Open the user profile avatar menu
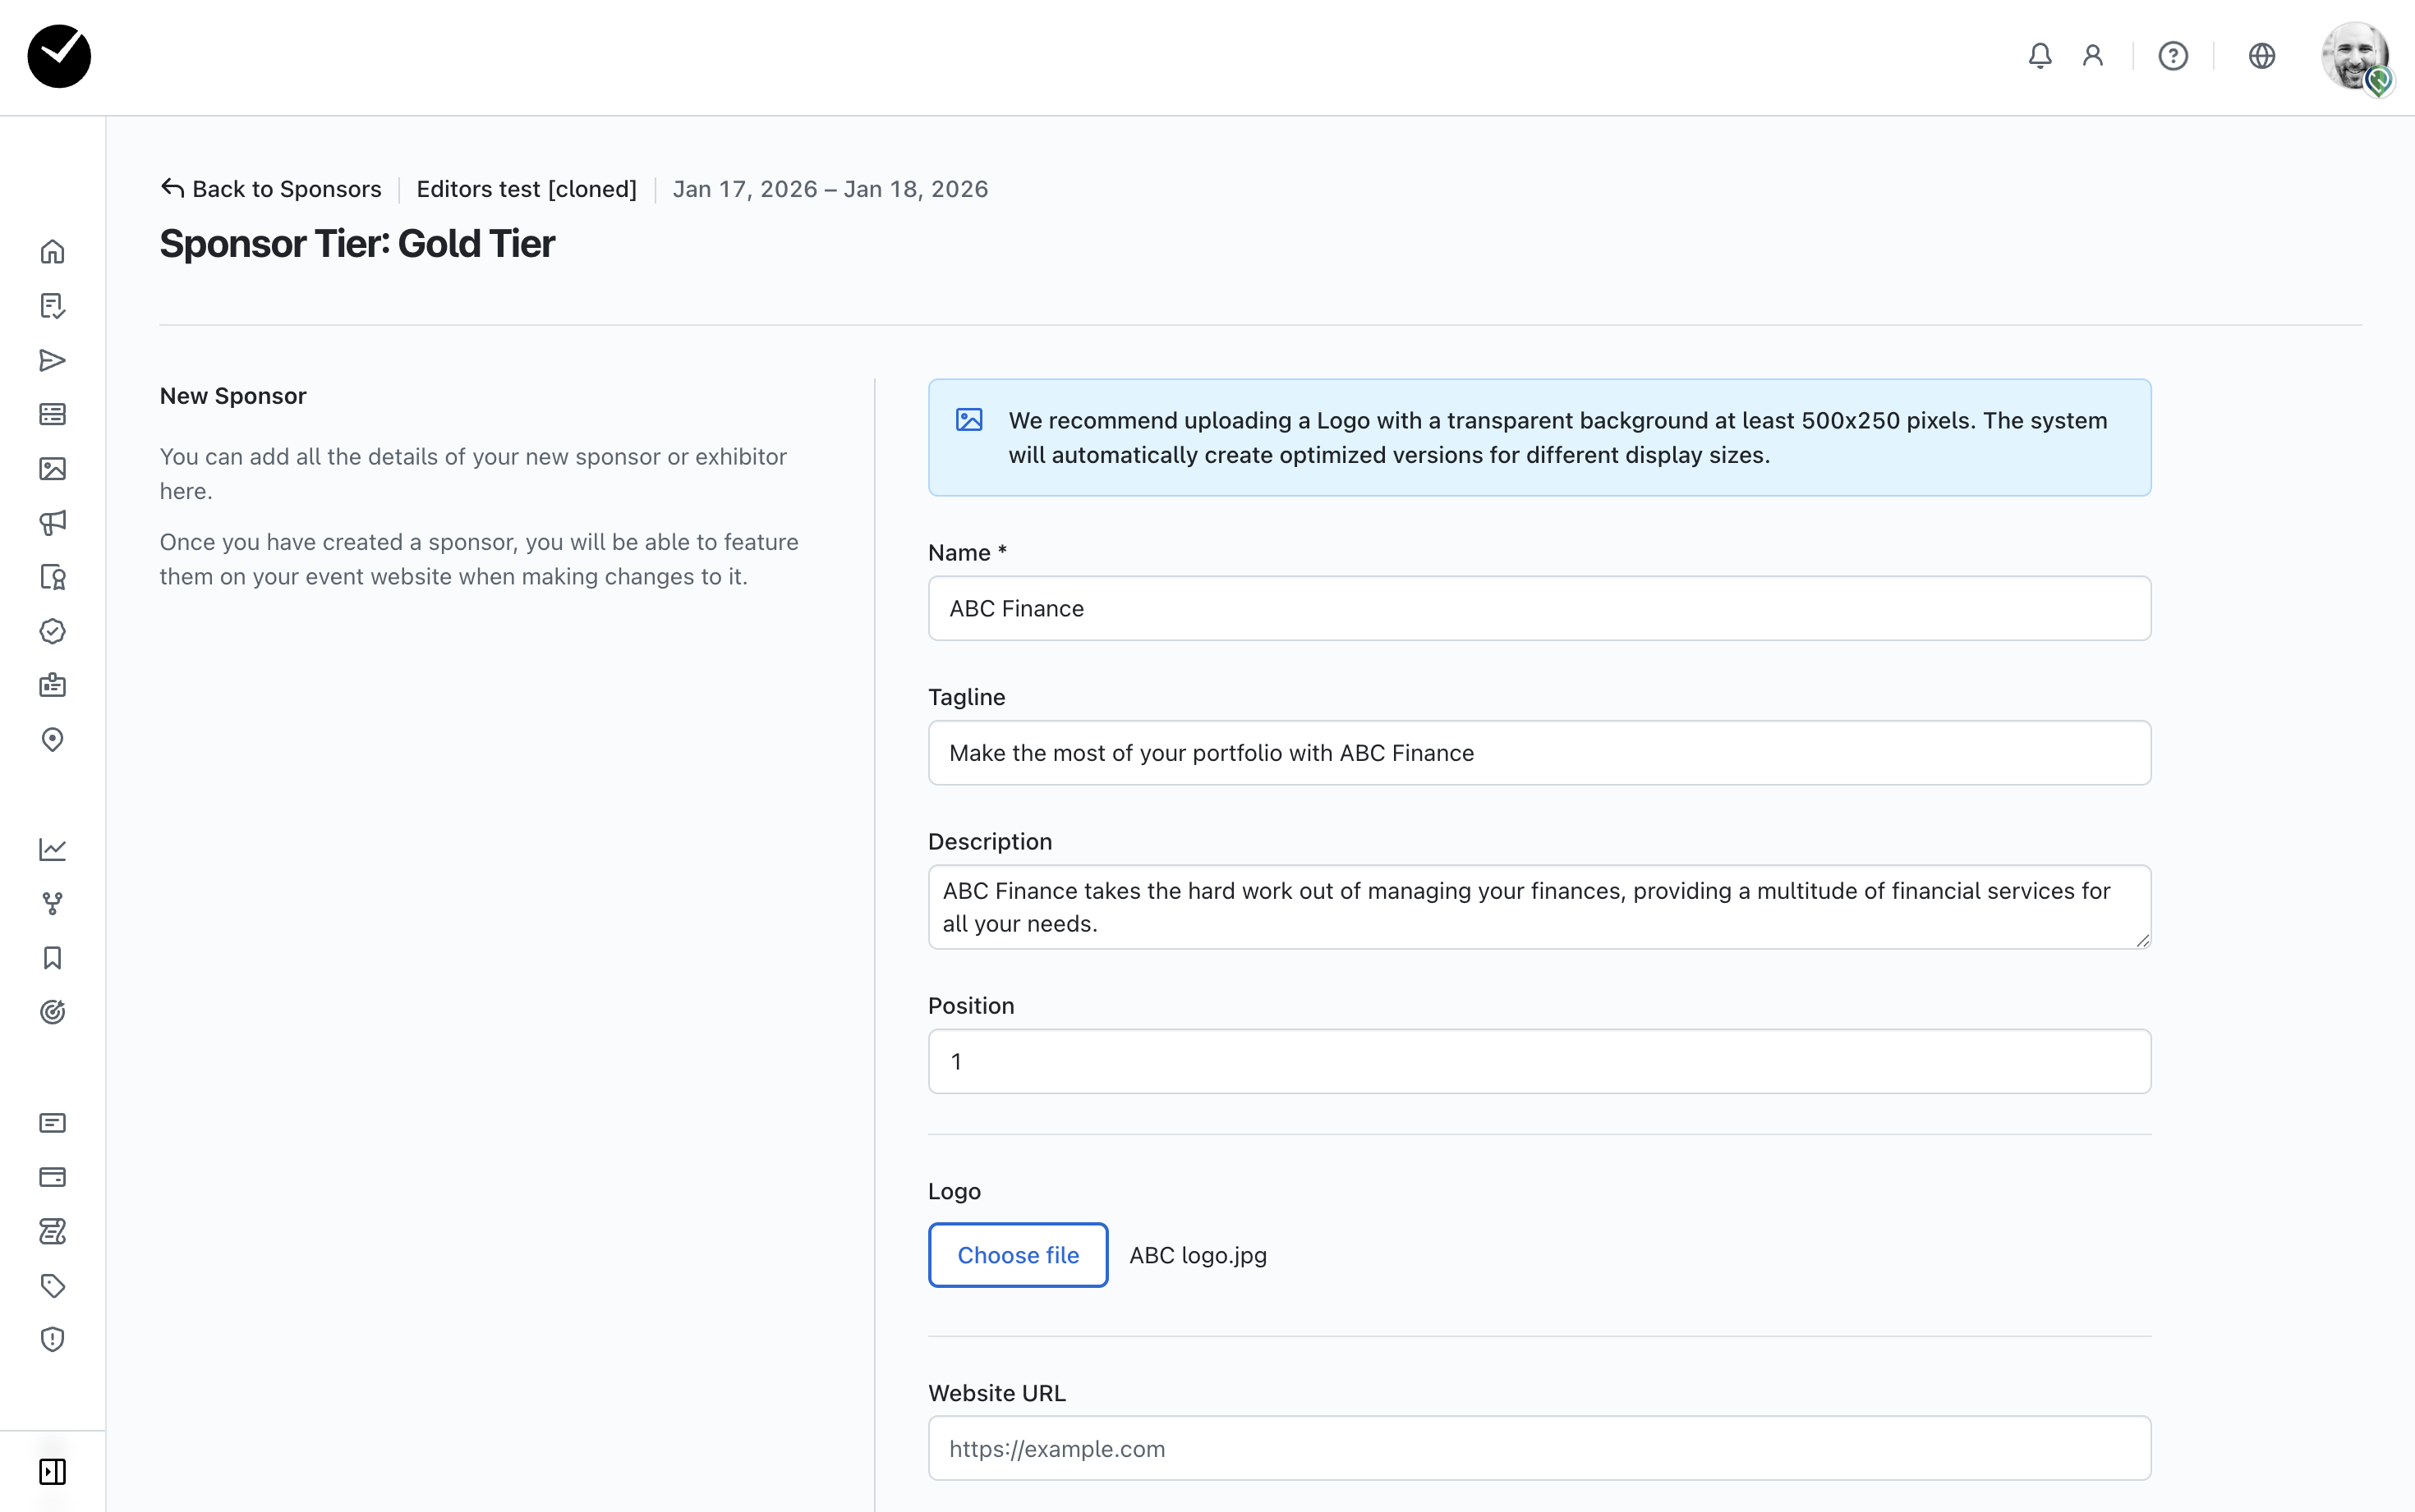The image size is (2415, 1512). (x=2354, y=56)
